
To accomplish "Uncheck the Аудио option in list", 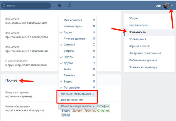I will [x=68, y=32].
